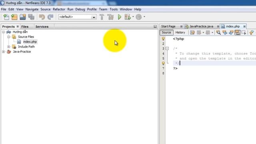Click the Redo arrow icon
This screenshot has width=256, height=144.
50,17
